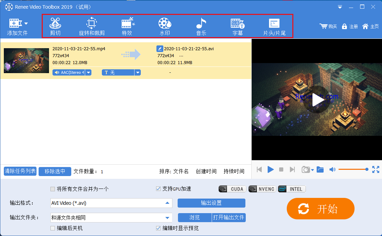
Task: Open the snapshot folder icon
Action: 320,169
